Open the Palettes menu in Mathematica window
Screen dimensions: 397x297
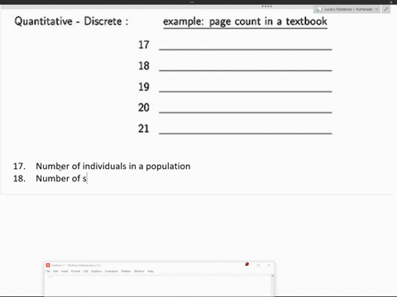(126, 271)
